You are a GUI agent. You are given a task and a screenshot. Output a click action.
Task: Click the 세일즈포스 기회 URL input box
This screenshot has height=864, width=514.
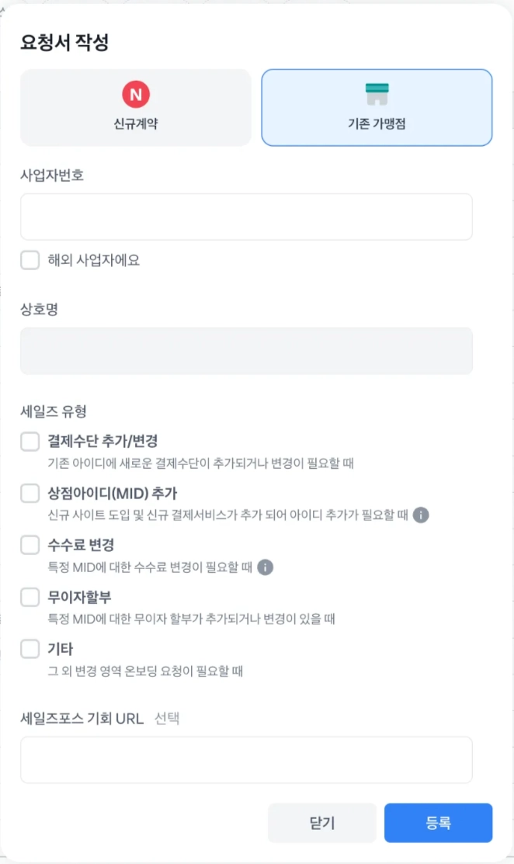point(246,760)
